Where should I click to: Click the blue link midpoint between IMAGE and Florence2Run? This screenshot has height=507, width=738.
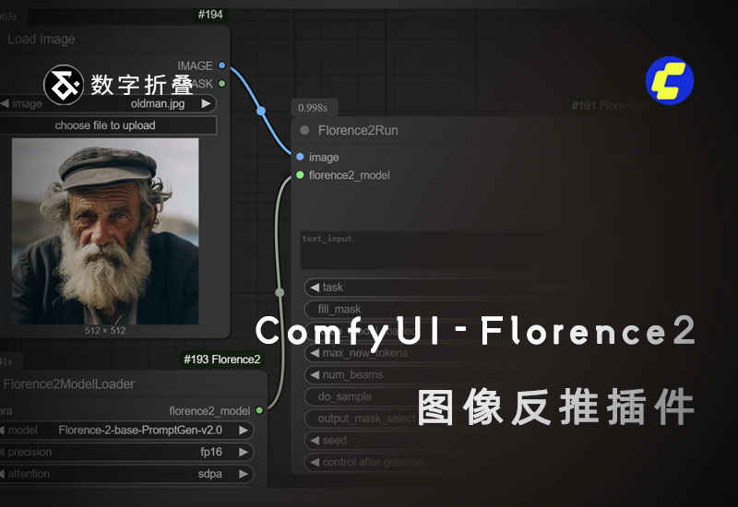(x=261, y=111)
